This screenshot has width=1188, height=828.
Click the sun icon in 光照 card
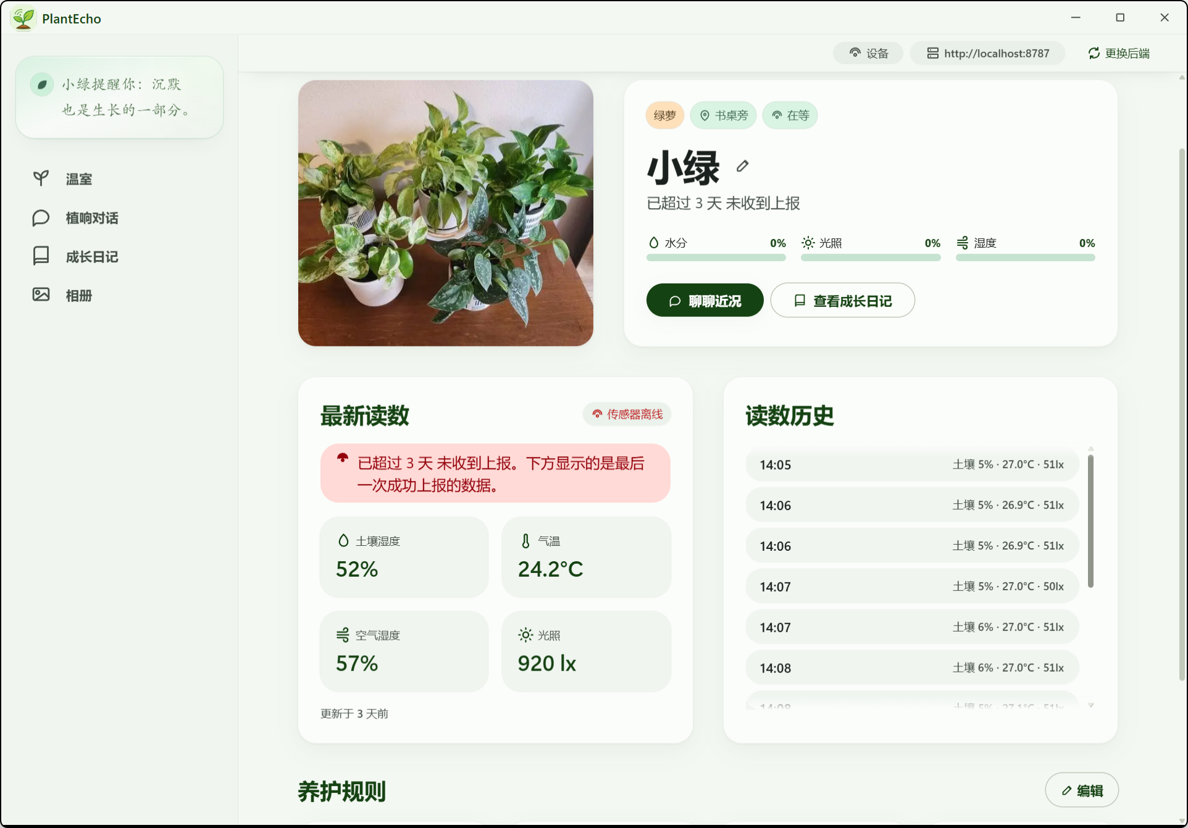525,635
